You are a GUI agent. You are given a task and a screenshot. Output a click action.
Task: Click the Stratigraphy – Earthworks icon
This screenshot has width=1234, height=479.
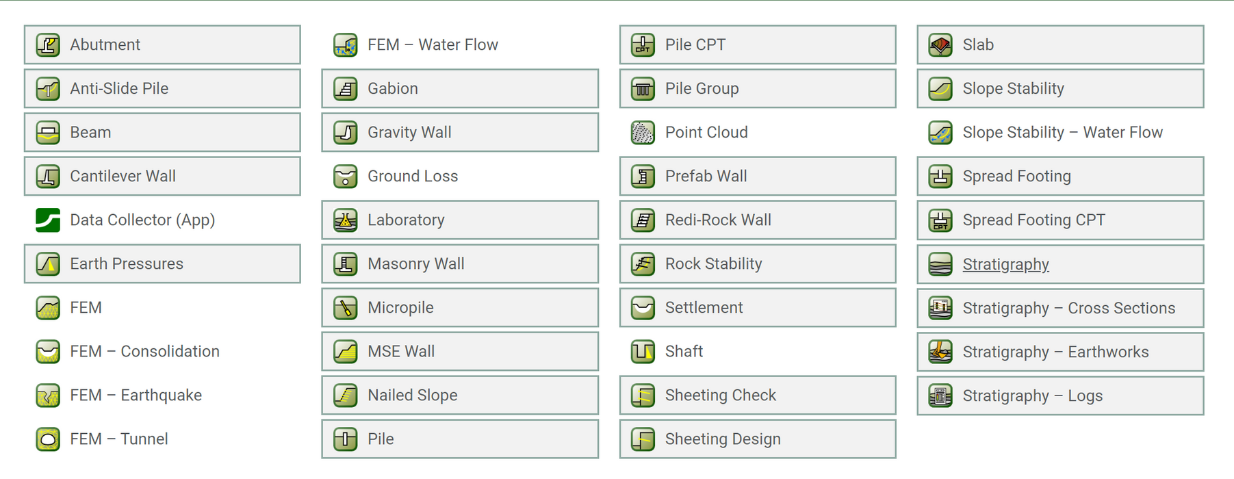[940, 352]
